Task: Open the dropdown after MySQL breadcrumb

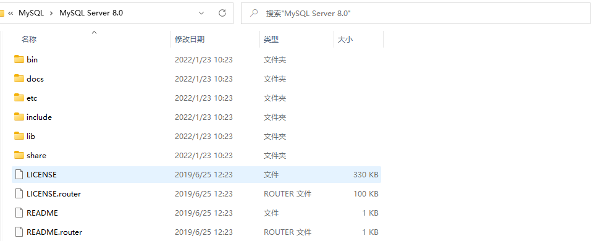Action: click(x=51, y=13)
